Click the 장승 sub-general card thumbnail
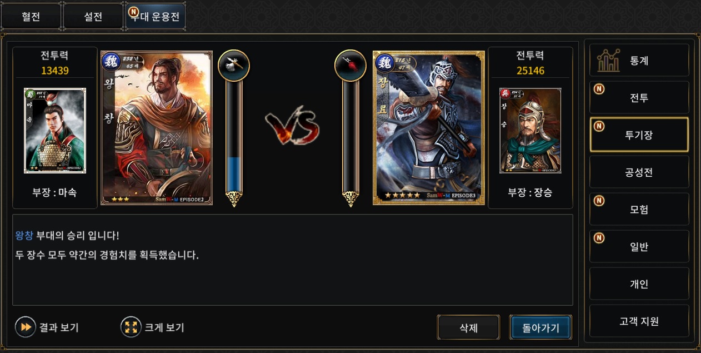701x353 pixels. [x=530, y=131]
